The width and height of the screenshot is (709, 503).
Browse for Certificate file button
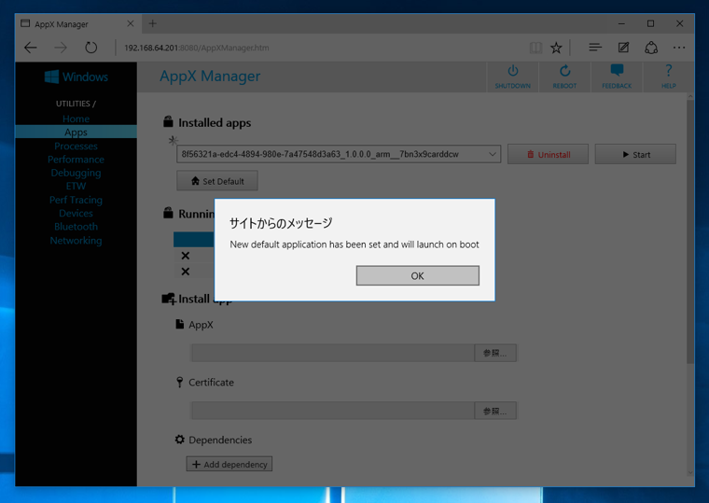(495, 411)
